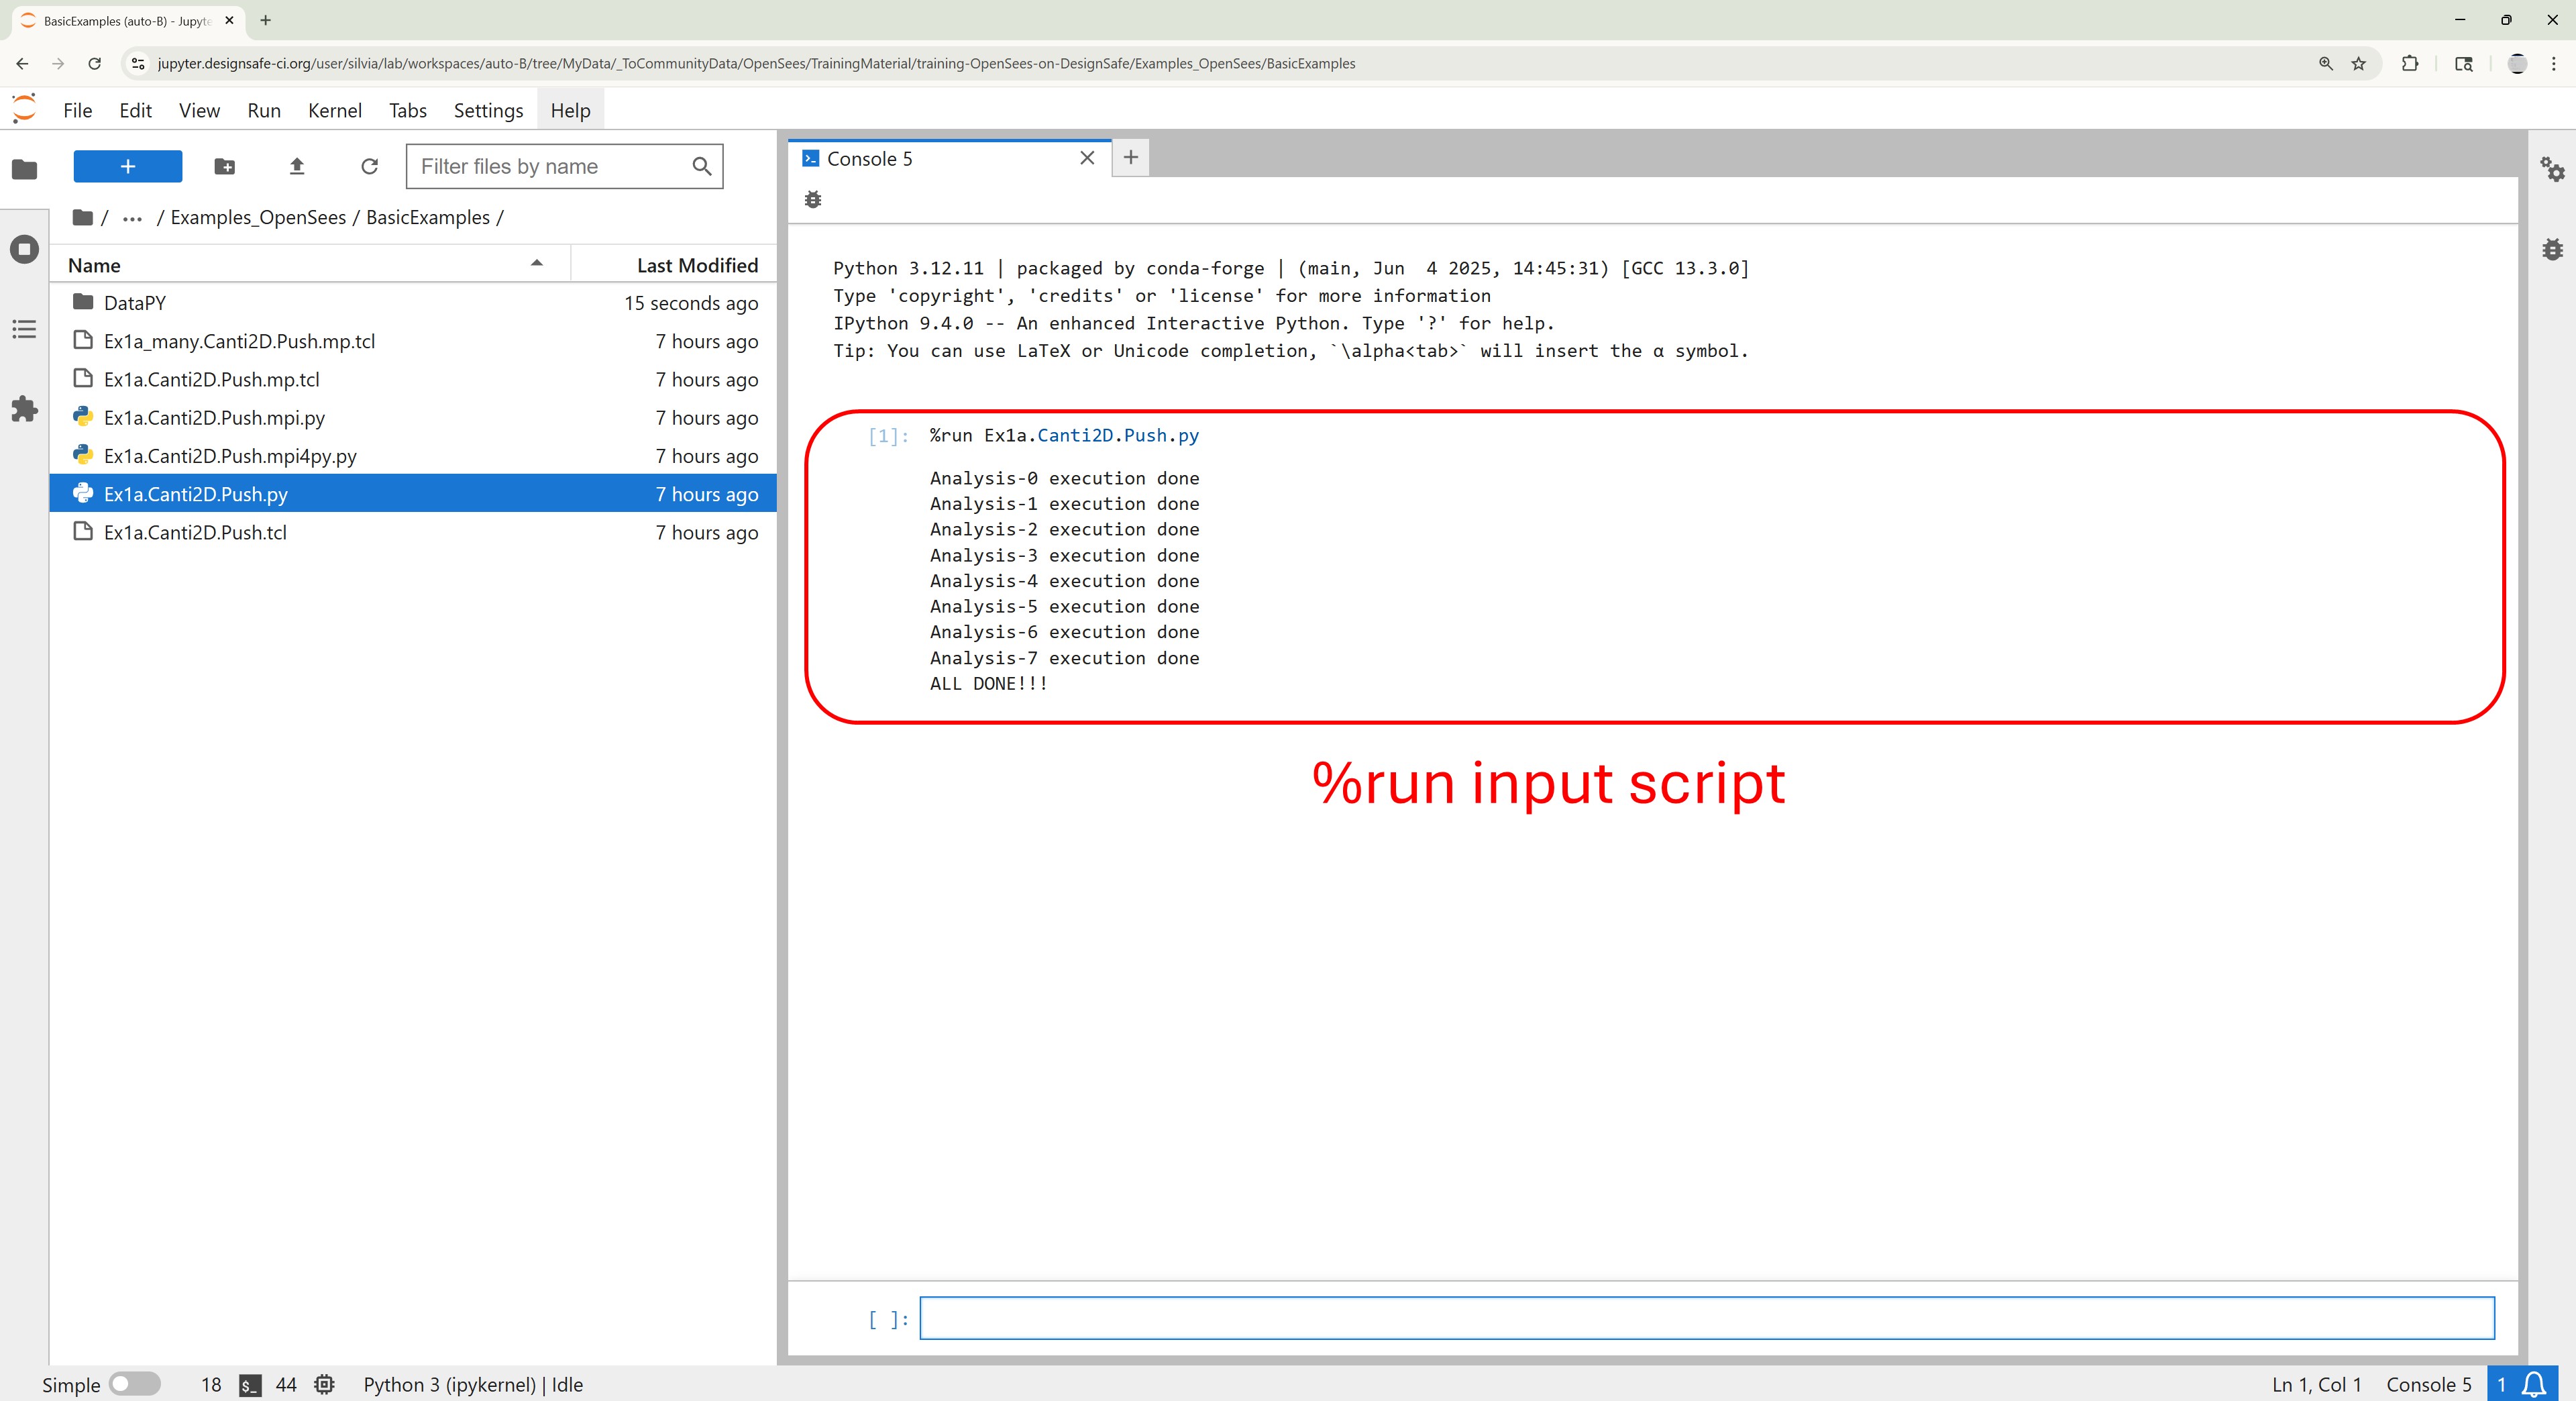2576x1401 pixels.
Task: Open the Running Terminals and Kernels sidebar
Action: (24, 249)
